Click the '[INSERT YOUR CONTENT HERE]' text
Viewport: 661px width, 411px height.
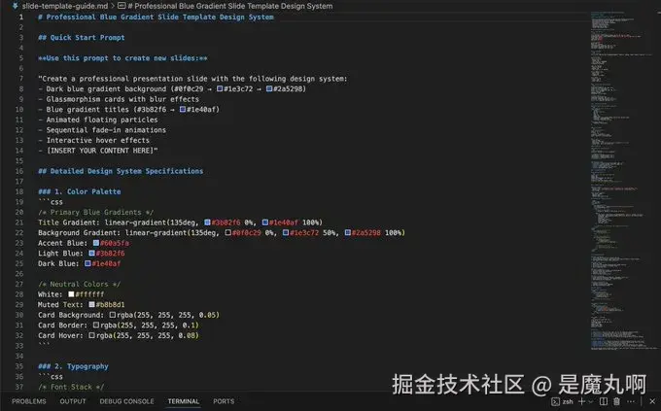[100, 151]
